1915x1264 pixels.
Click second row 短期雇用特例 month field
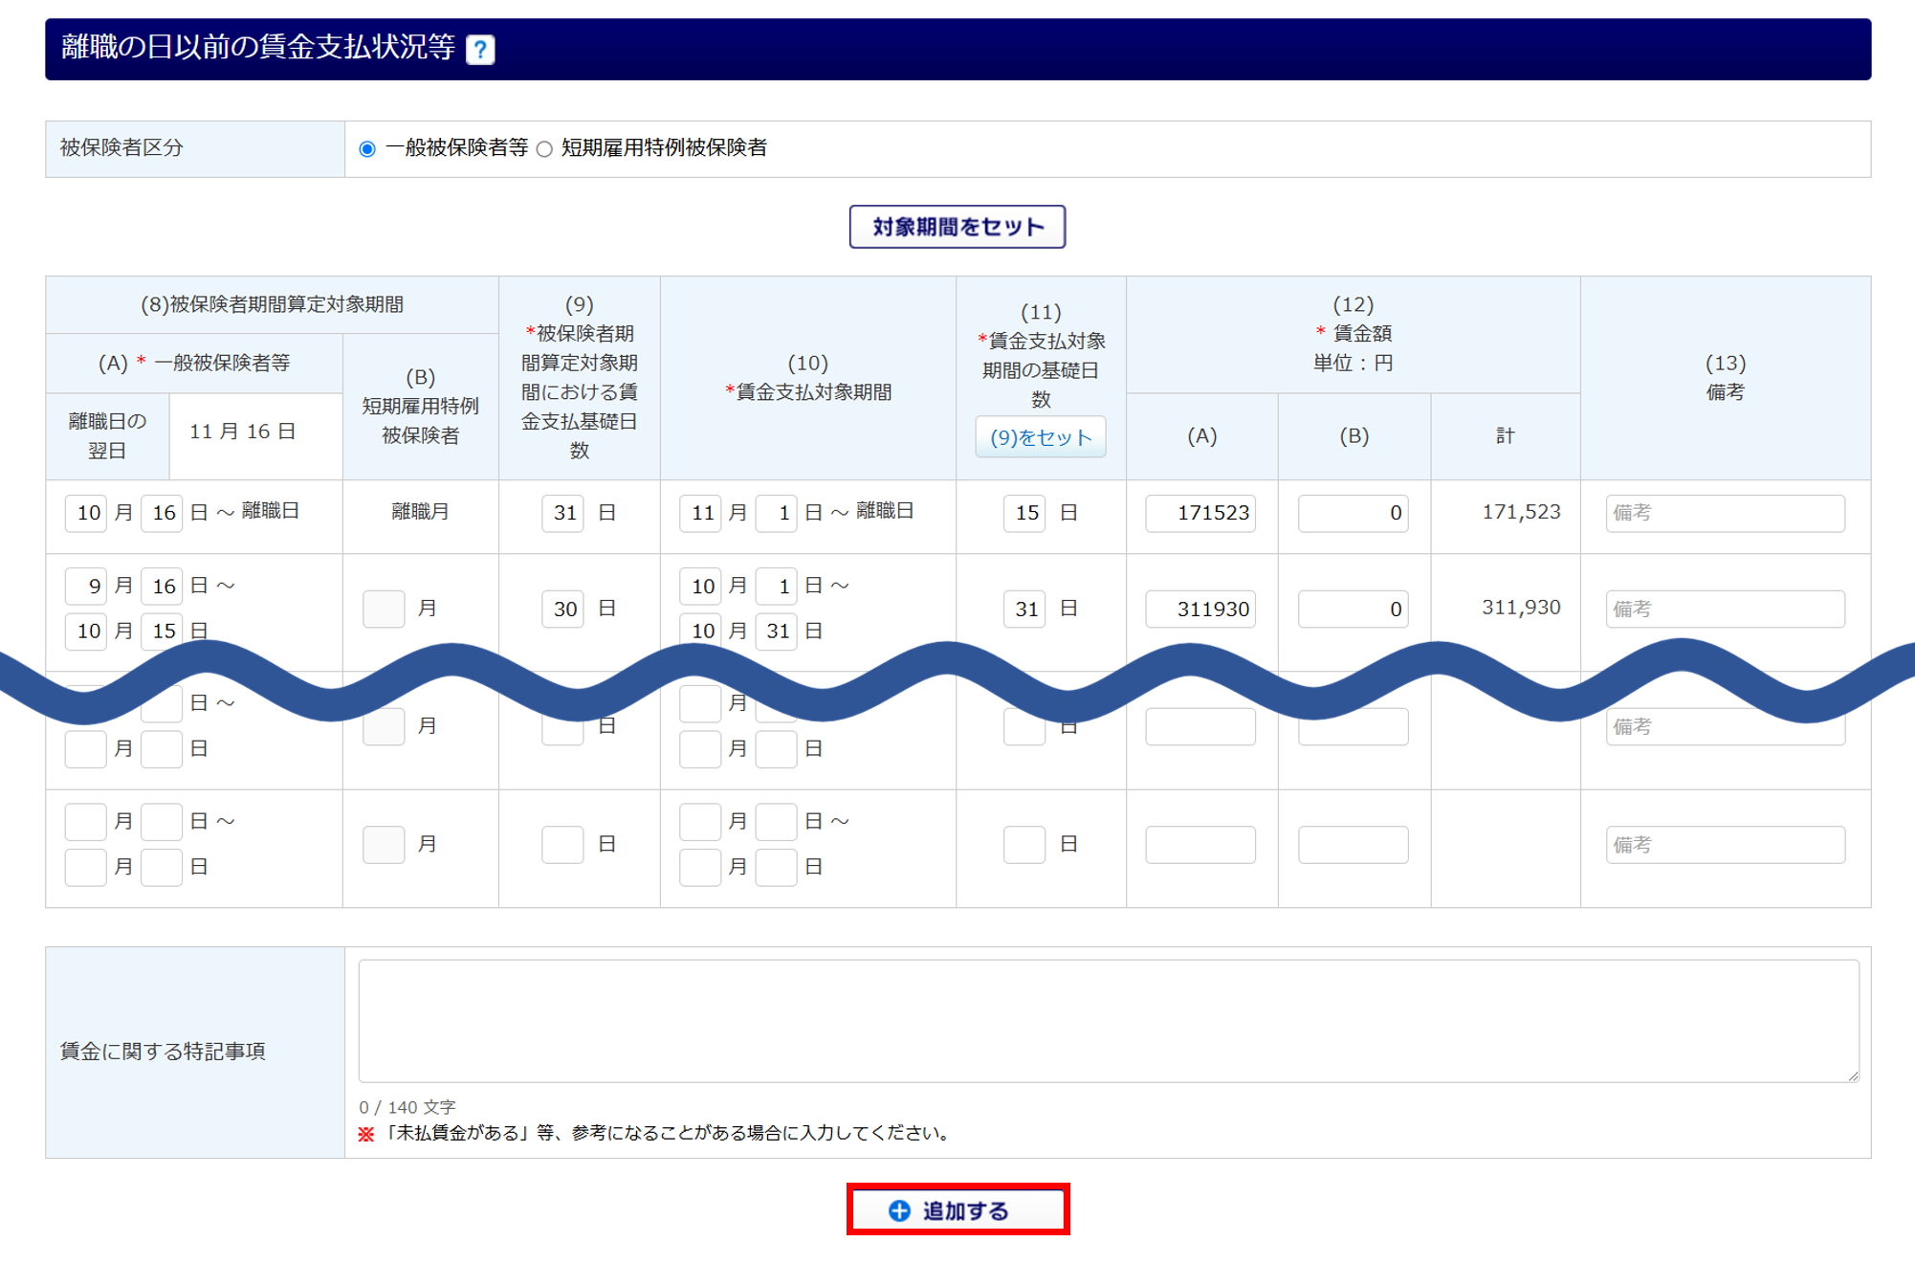[384, 609]
